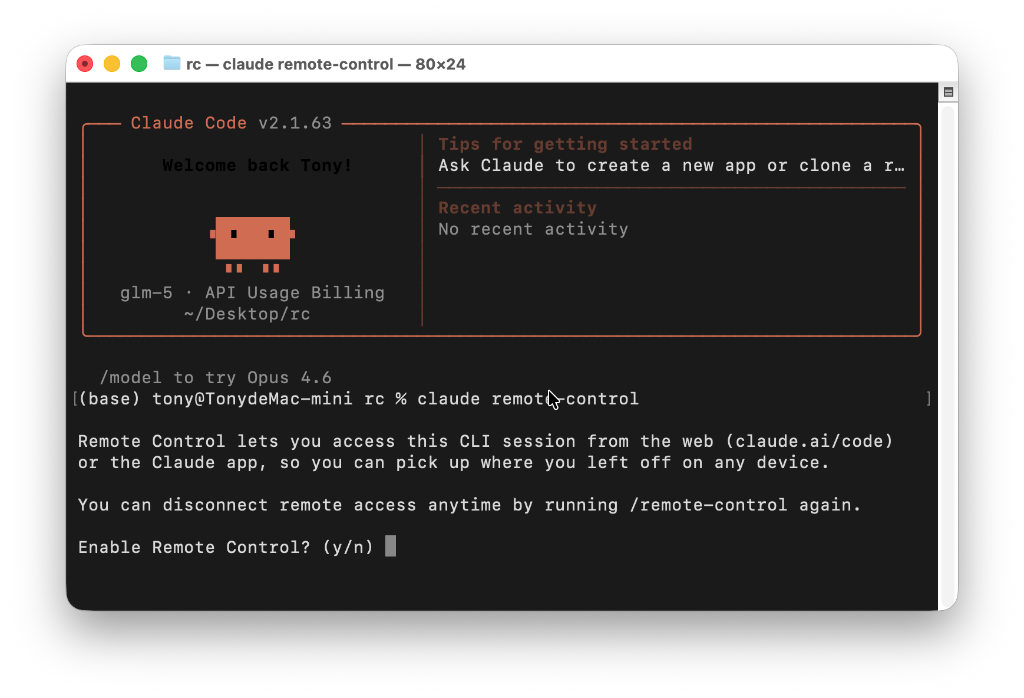This screenshot has width=1024, height=698.
Task: Click the "Welcome back Tony!" greeting
Action: (x=257, y=166)
